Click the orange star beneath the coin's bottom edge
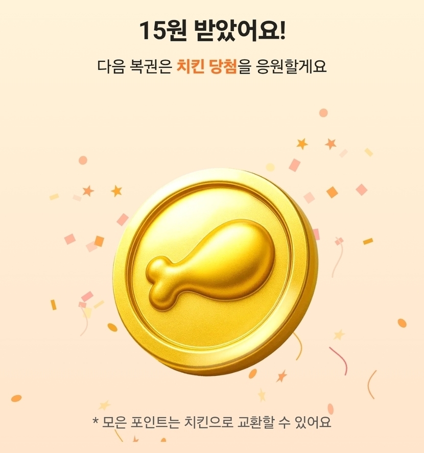Viewport: 424px width, 453px height. coord(281,376)
